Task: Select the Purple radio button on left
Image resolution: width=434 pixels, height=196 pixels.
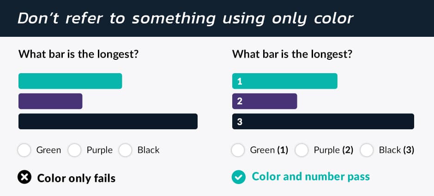Action: point(74,150)
